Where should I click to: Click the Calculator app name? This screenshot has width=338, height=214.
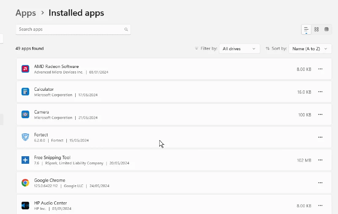click(x=44, y=89)
